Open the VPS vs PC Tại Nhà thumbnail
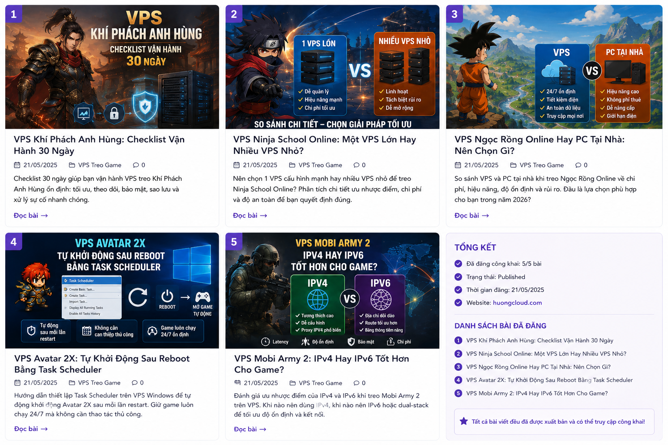668x445 pixels. (x=554, y=67)
